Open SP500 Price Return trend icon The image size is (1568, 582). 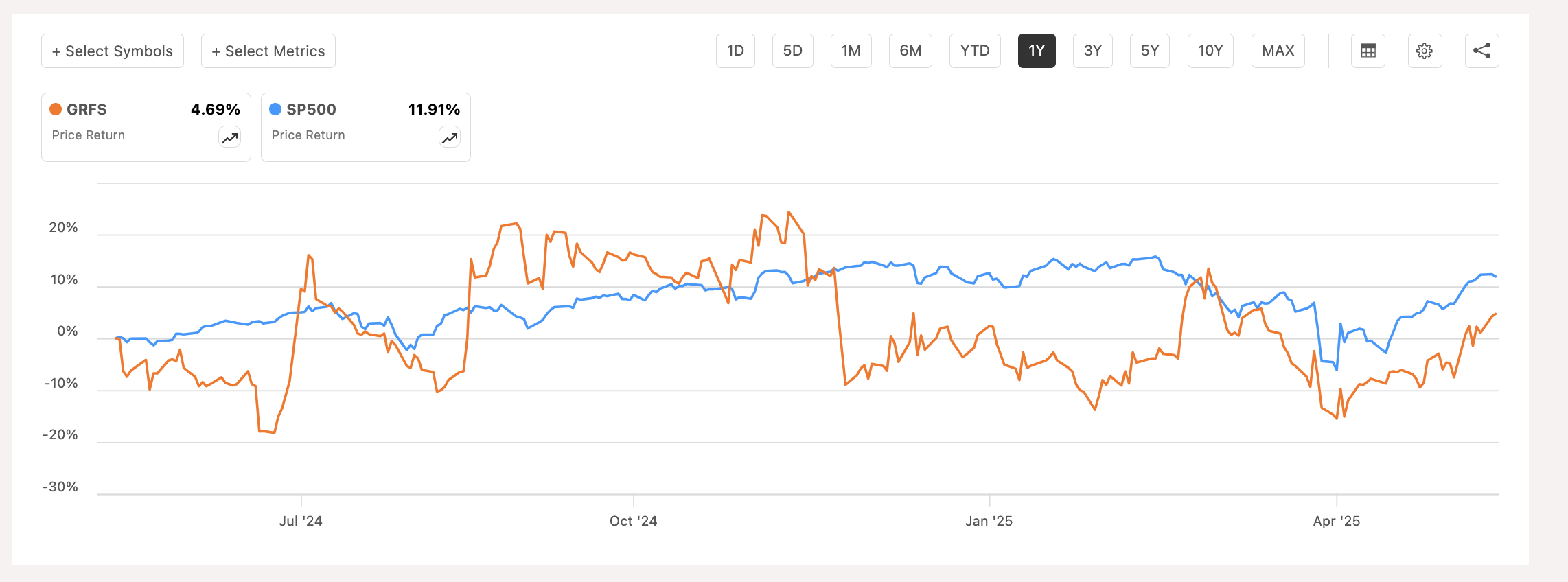449,137
